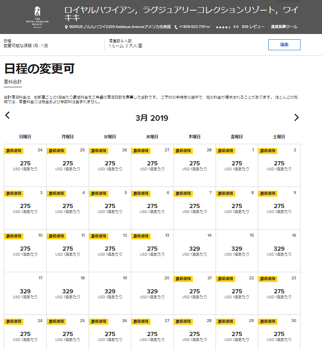The width and height of the screenshot is (322, 350).
Task: Click the 329 price on March 18
Action: (68, 291)
